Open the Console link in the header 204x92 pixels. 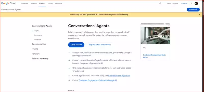[184, 4]
